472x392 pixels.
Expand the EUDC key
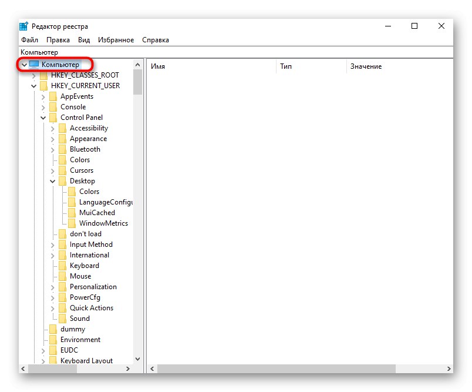click(43, 351)
